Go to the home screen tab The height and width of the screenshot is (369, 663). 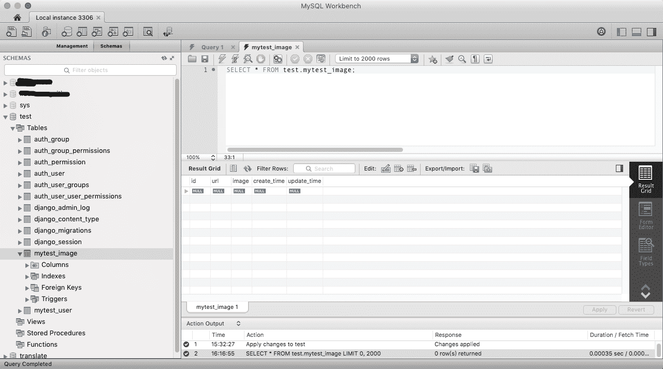pyautogui.click(x=17, y=18)
